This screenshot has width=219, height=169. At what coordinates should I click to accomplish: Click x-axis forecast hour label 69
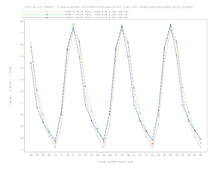click(x=171, y=155)
